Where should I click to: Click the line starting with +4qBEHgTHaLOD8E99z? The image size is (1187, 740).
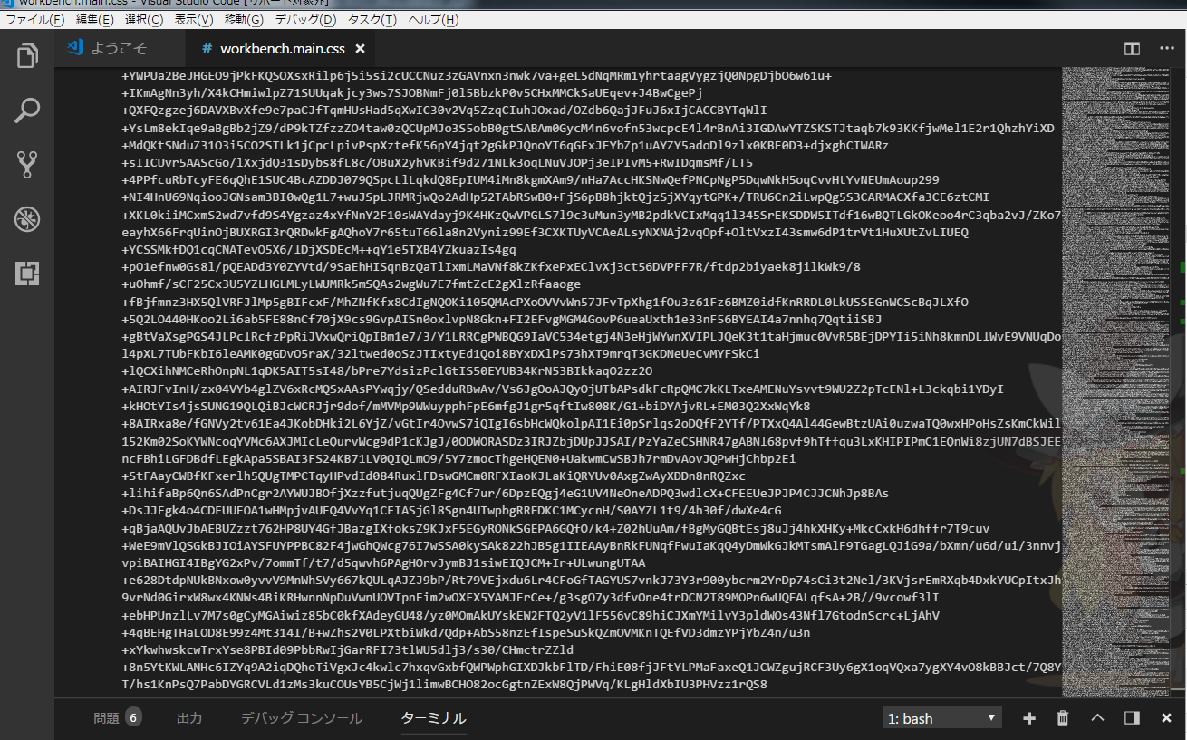[x=466, y=632]
